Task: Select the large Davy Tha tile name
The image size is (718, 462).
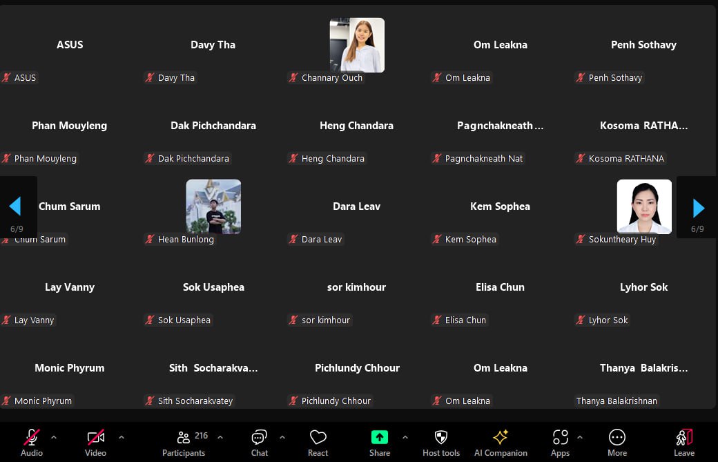Action: click(213, 45)
